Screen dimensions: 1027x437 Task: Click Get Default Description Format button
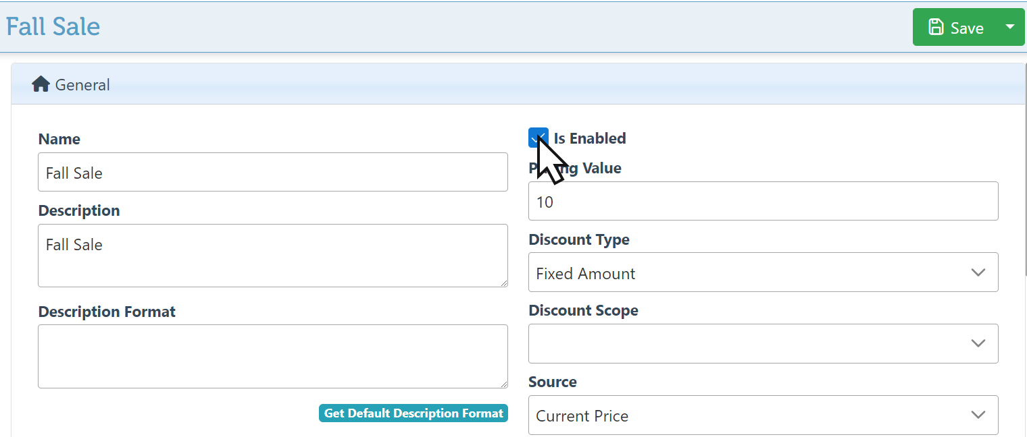coord(414,413)
